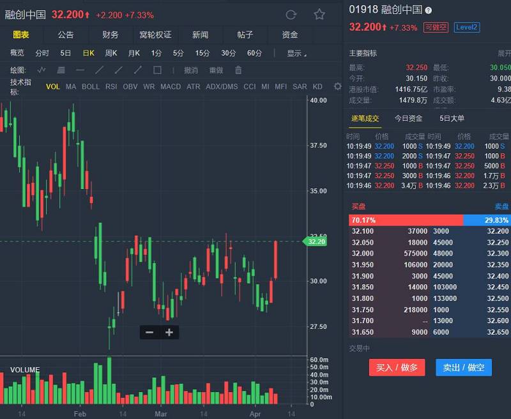Select the 月K chart period
This screenshot has width=511, height=419.
tap(134, 53)
